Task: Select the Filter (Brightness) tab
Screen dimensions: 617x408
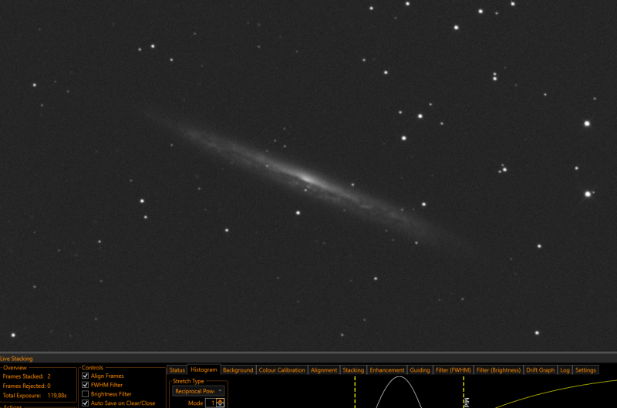Action: [498, 370]
